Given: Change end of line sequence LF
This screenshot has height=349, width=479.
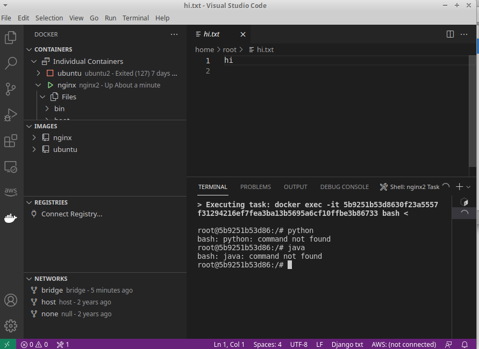Looking at the screenshot, I should click(319, 344).
